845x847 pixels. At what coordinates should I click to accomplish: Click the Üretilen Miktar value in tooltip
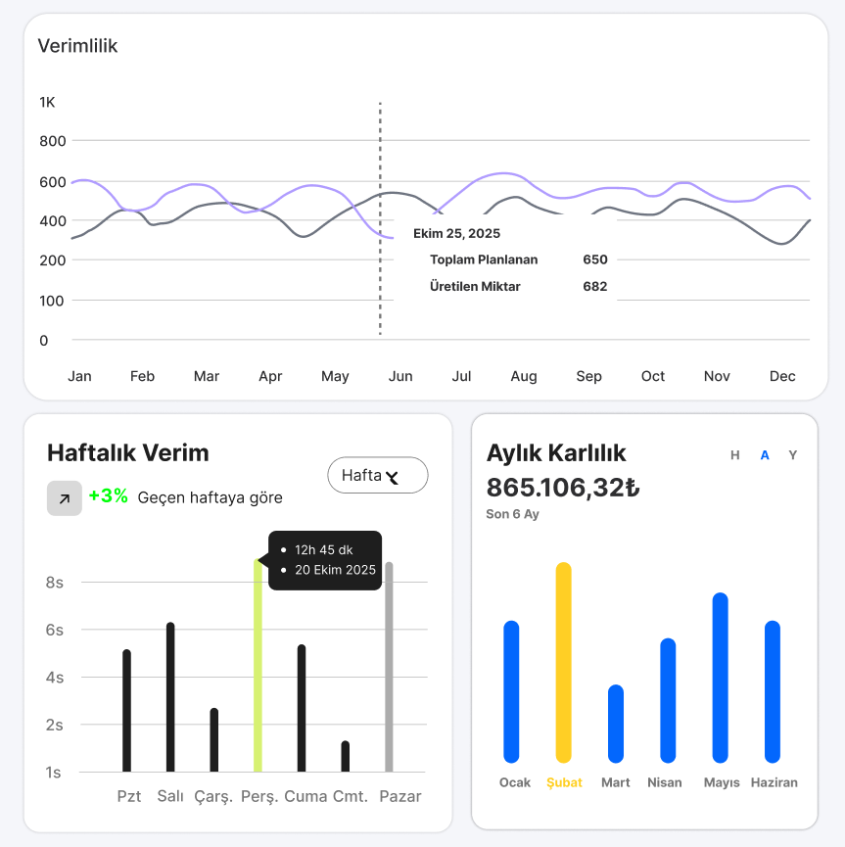click(594, 287)
